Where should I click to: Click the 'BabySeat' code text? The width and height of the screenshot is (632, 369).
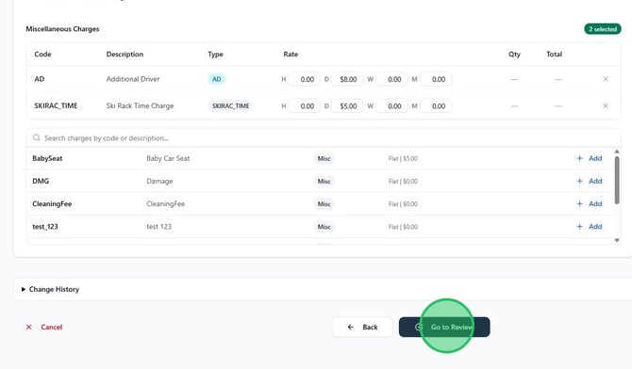coord(47,158)
